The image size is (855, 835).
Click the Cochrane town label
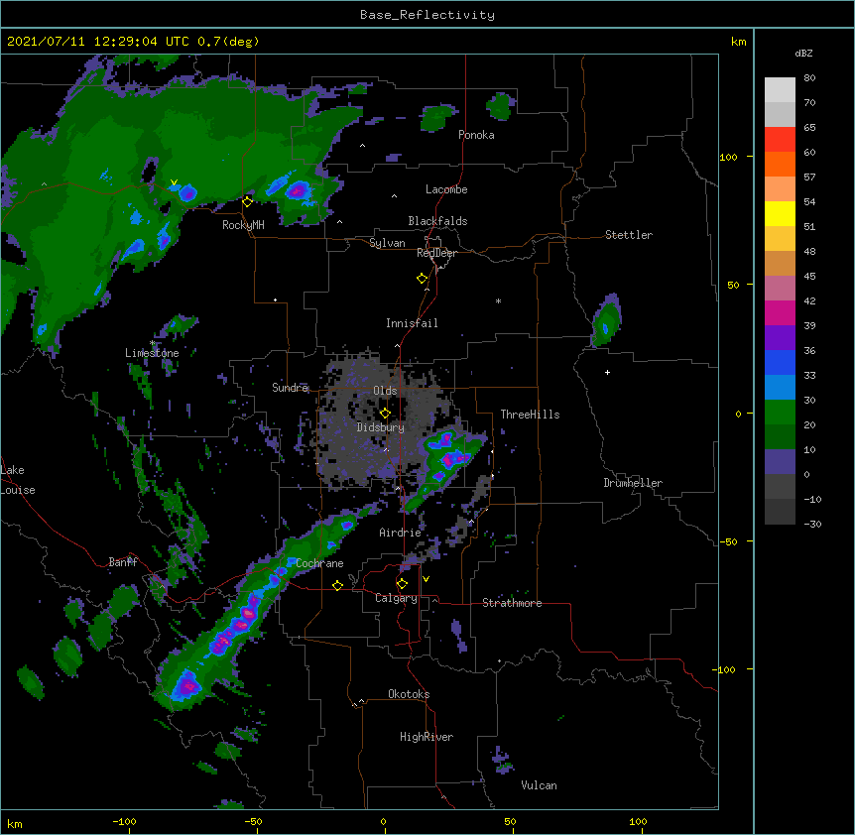pyautogui.click(x=319, y=563)
